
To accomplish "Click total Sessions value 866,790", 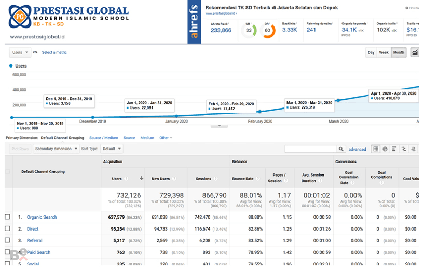I will pyautogui.click(x=214, y=195).
